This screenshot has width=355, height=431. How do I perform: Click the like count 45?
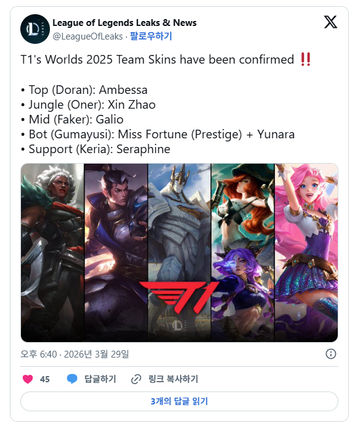(x=45, y=379)
